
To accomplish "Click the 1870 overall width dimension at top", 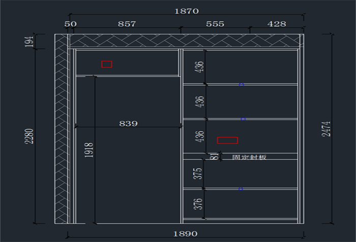I will pyautogui.click(x=187, y=11).
